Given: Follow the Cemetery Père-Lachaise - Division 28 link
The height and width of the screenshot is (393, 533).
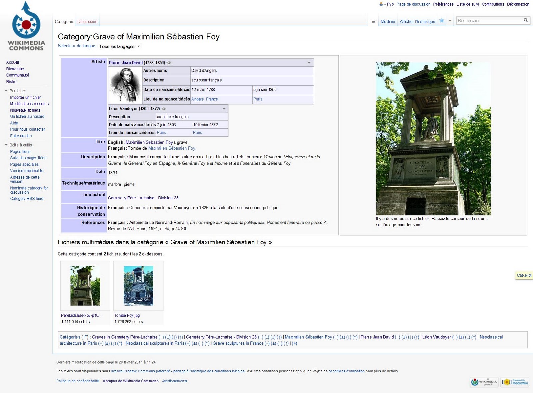Looking at the screenshot, I should (x=143, y=198).
